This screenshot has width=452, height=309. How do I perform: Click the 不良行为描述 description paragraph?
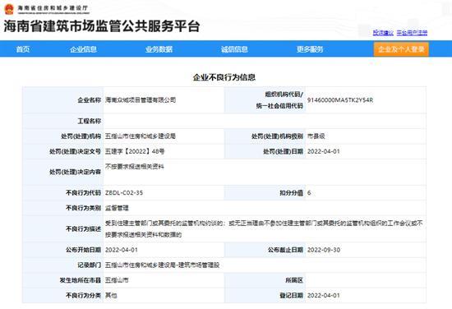click(264, 228)
